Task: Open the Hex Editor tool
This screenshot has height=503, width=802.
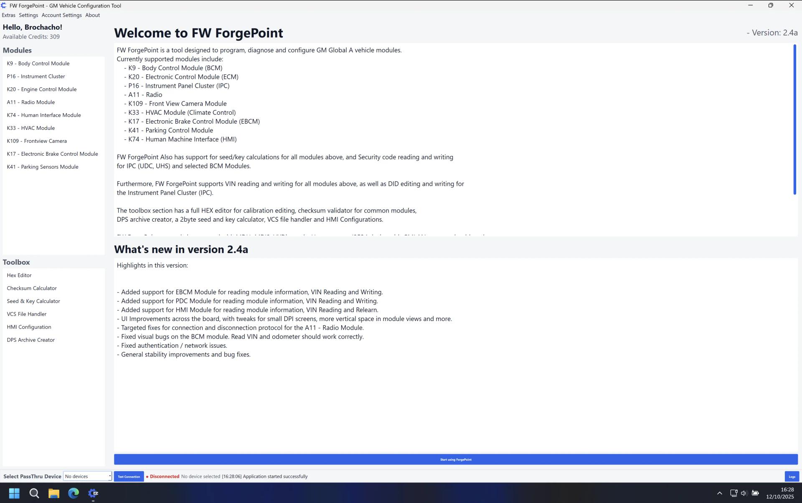Action: pyautogui.click(x=53, y=276)
